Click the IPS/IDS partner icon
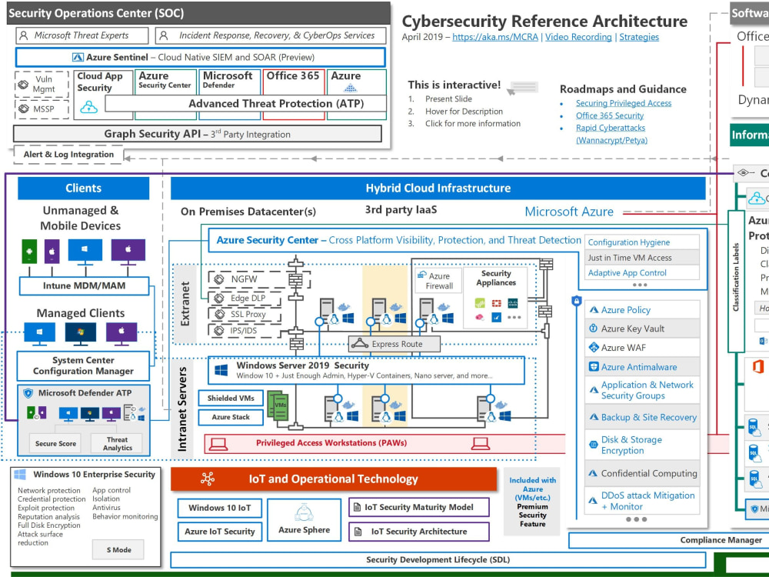 [x=219, y=331]
